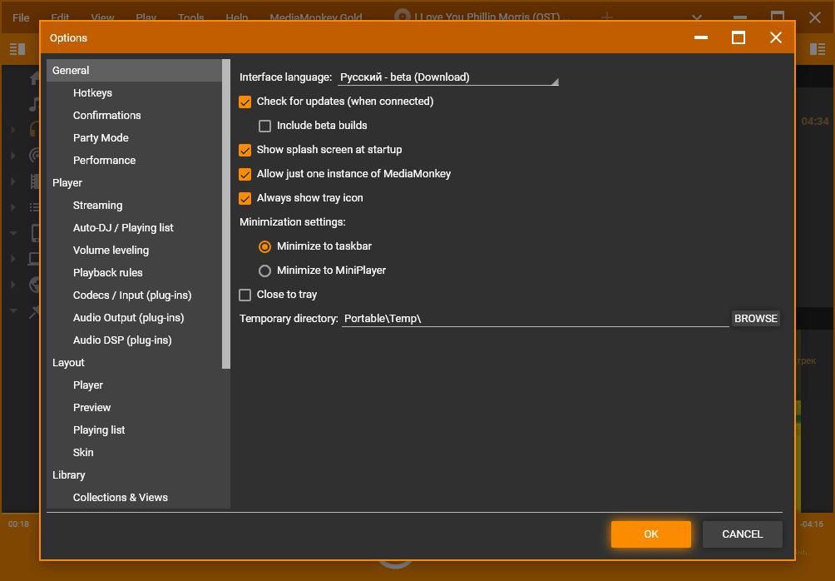Click the BROWSE button
The image size is (835, 581).
pos(756,319)
